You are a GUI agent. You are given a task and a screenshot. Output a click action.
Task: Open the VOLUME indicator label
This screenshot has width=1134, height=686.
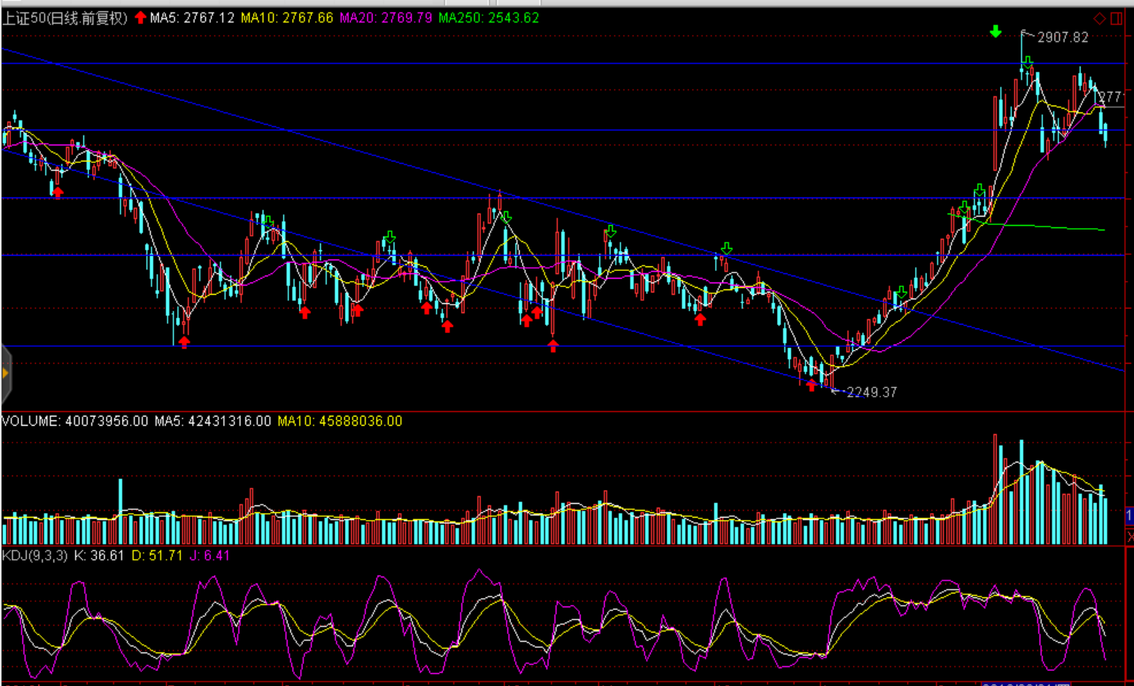click(75, 421)
